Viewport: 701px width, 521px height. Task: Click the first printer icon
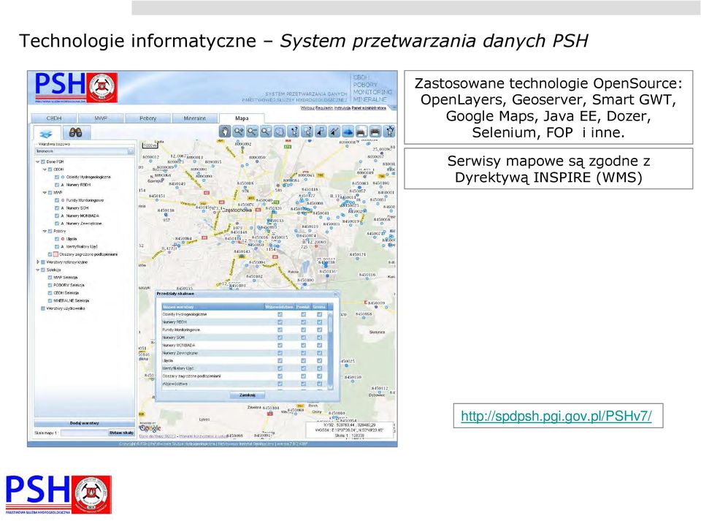(361, 131)
